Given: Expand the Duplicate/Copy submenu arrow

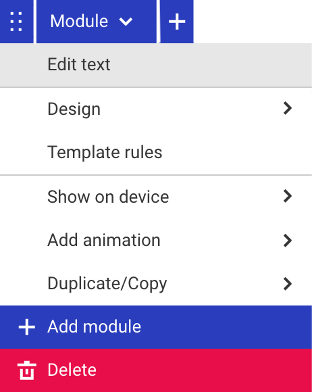Looking at the screenshot, I should coord(288,284).
